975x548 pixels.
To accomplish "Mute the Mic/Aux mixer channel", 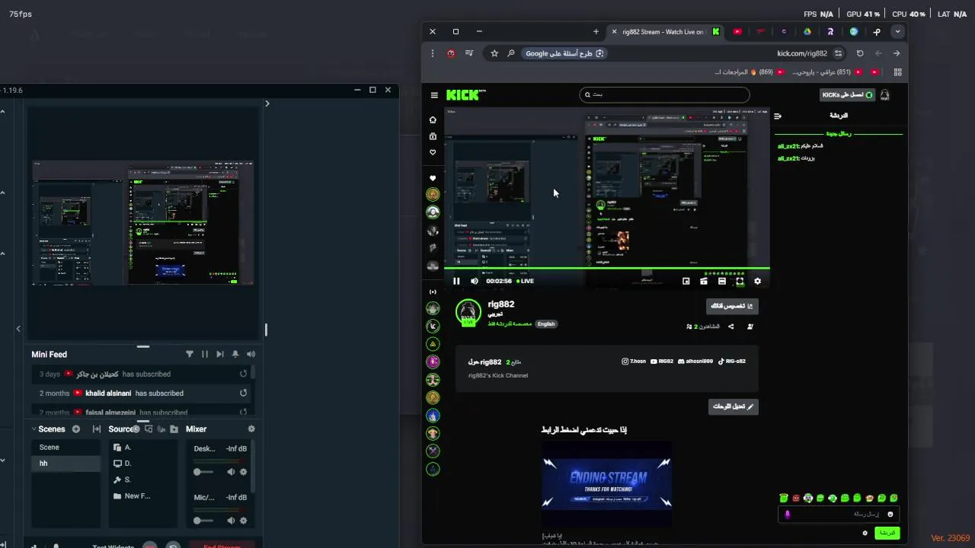I will [231, 521].
